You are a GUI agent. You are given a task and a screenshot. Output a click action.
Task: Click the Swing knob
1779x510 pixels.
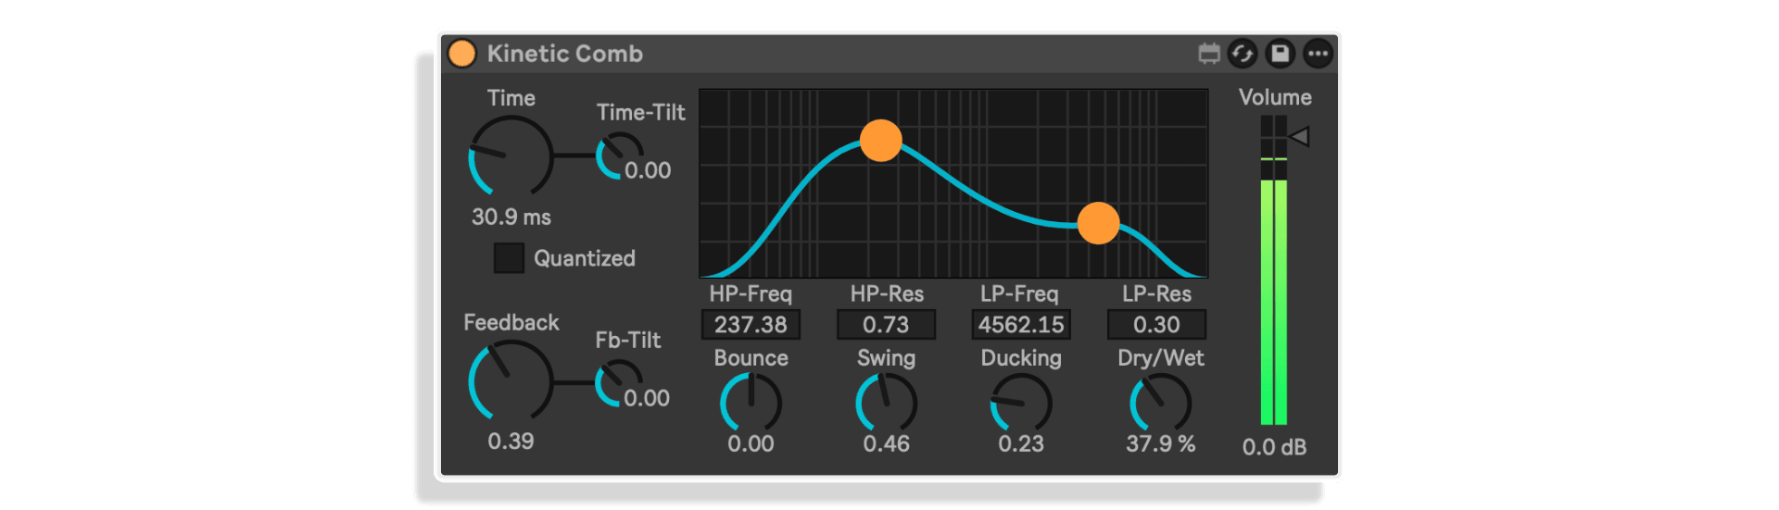click(886, 404)
